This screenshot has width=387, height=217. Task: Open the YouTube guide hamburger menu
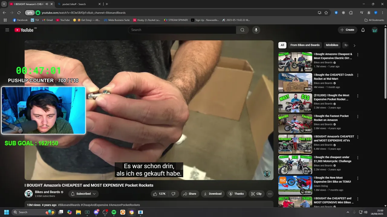(7, 30)
